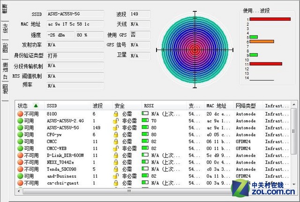Click the horizontal scrollbar left arrow
300x202 pixels.
tap(19, 191)
